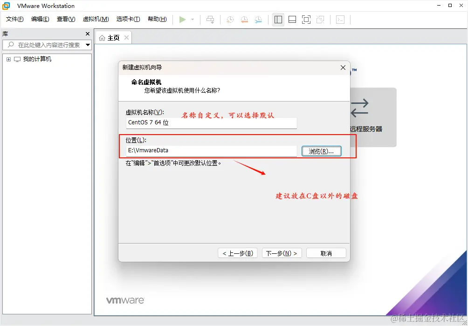
Task: Click the snapshot manager icon
Action: pos(259,20)
